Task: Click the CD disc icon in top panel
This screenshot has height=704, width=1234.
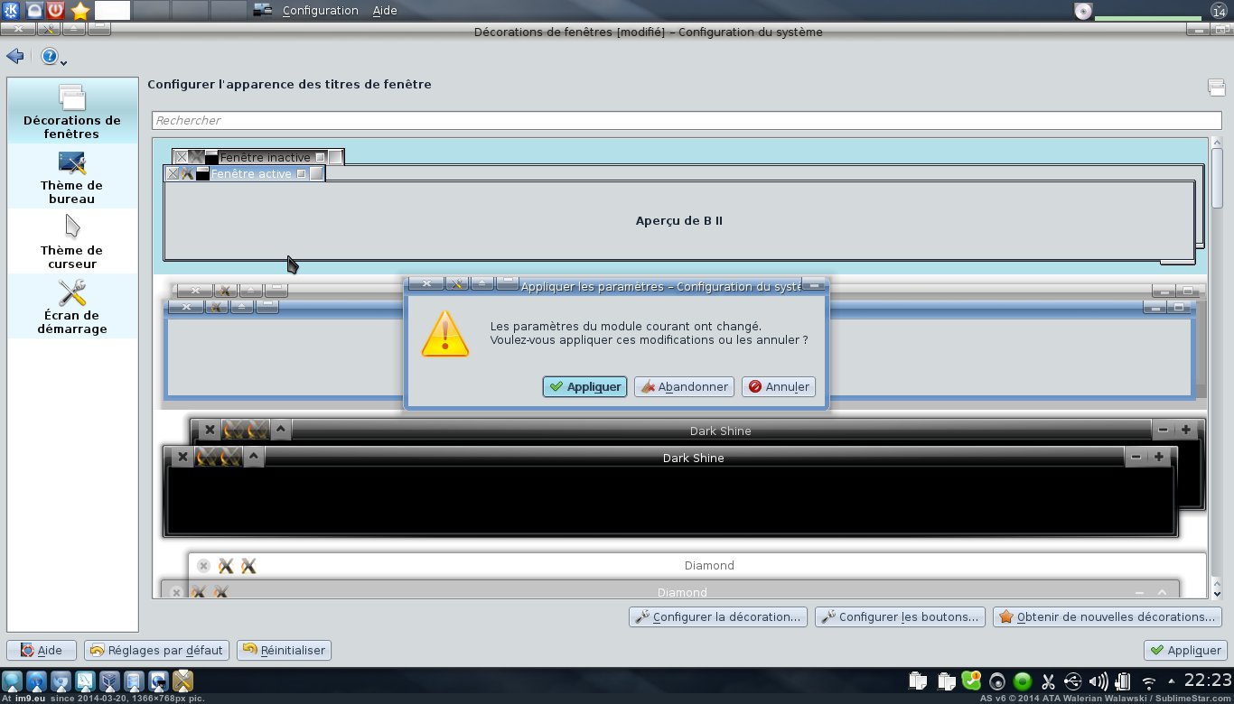Action: tap(1083, 11)
